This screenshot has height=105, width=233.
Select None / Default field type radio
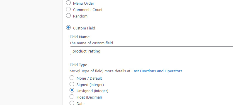pos(72,78)
